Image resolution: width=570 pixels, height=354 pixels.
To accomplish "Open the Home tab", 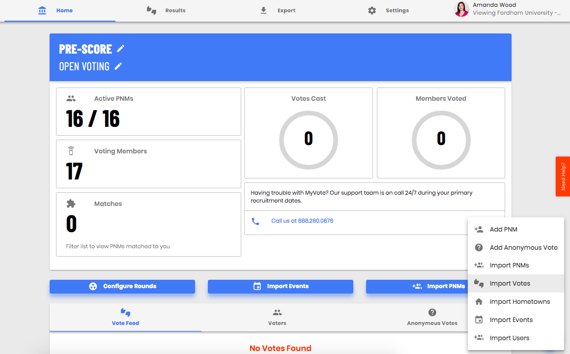I will pos(60,10).
